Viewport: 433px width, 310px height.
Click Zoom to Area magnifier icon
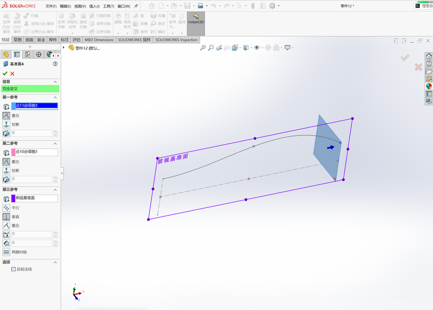pos(211,48)
